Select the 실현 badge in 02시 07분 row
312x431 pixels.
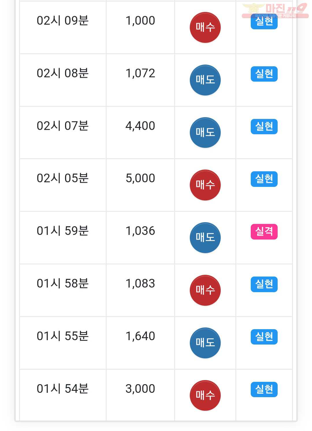(x=264, y=127)
